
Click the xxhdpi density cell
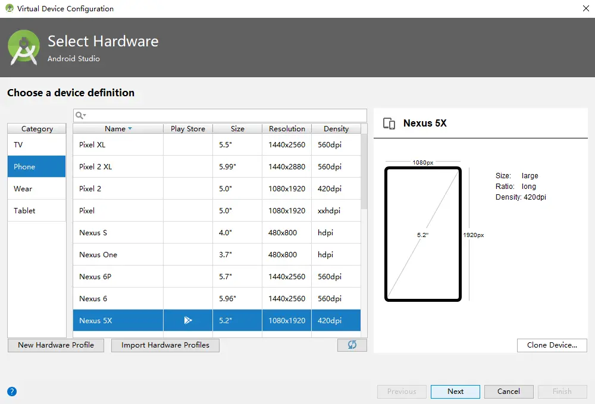336,211
